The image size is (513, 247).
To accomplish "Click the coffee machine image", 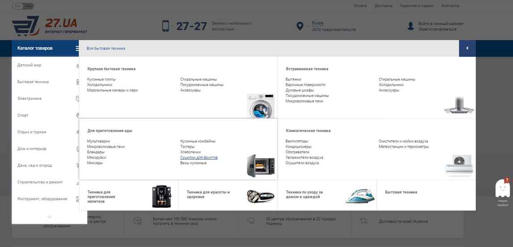I will click(161, 196).
